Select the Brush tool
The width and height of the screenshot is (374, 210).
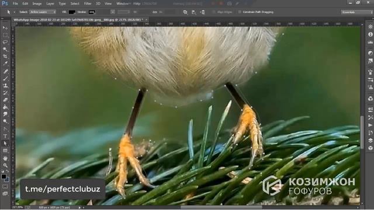pyautogui.click(x=5, y=78)
